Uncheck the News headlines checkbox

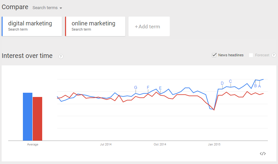pos(214,55)
